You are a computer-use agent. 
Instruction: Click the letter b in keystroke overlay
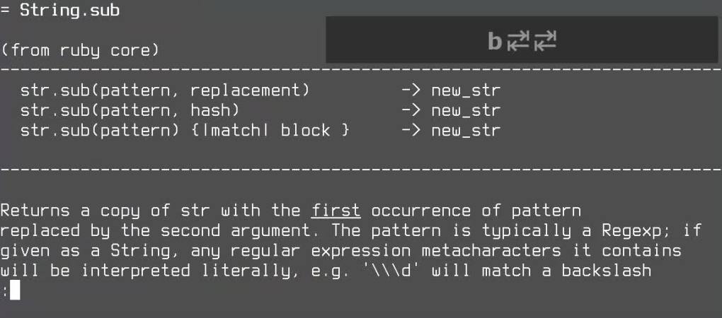495,41
